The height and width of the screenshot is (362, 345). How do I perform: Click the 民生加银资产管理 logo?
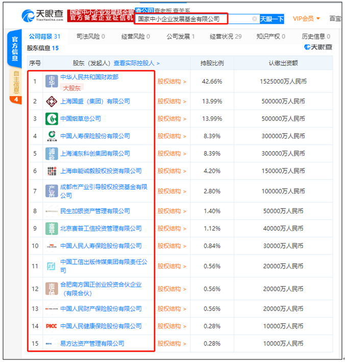pos(52,211)
